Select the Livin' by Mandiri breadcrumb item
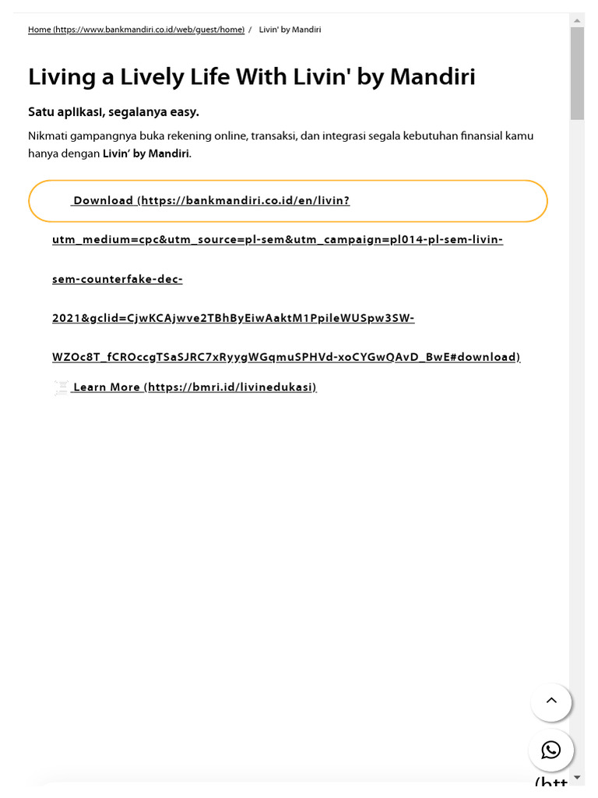598x798 pixels. [290, 30]
